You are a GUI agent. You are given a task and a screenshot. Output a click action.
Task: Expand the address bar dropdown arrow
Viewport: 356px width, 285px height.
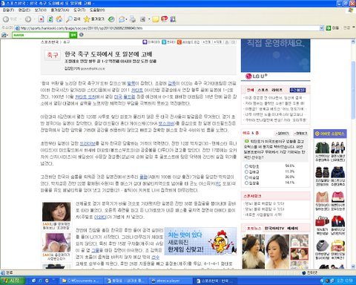point(322,28)
